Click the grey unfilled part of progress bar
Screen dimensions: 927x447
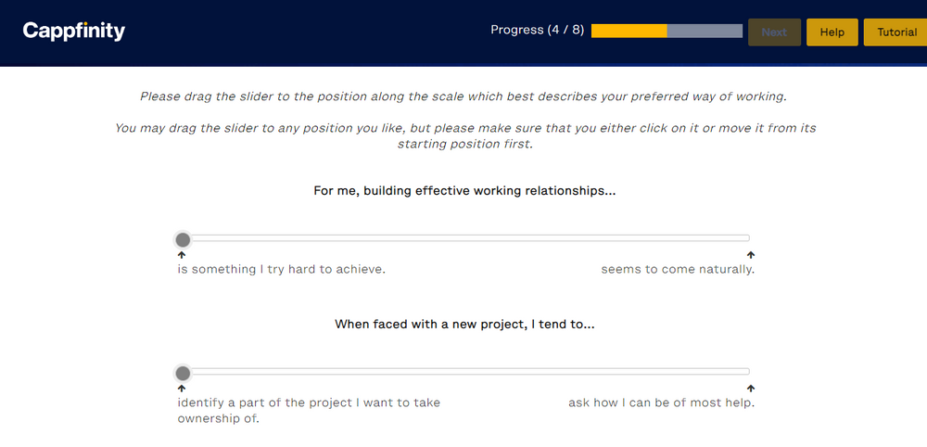click(x=705, y=31)
